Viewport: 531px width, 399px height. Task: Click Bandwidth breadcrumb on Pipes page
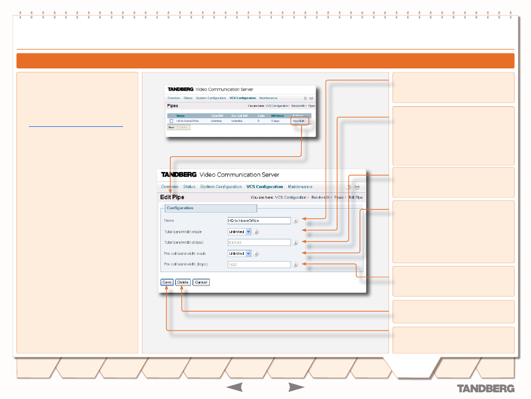pos(298,106)
